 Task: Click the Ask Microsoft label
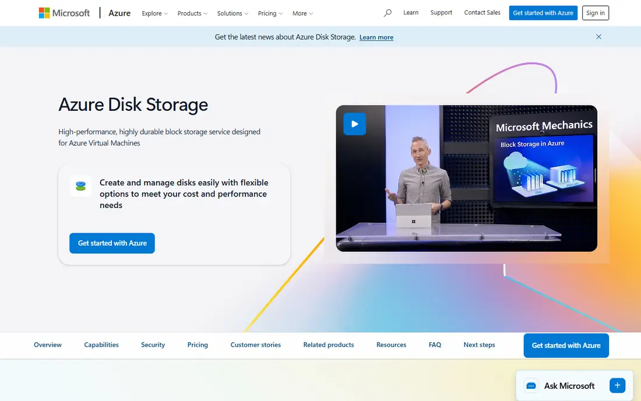569,386
